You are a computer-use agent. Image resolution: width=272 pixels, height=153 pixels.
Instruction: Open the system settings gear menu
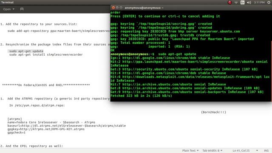pos(269,3)
